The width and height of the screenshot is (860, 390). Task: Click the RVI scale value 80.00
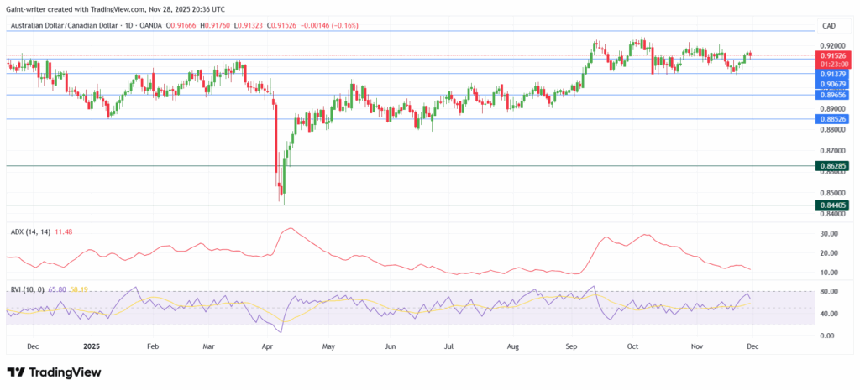(831, 291)
